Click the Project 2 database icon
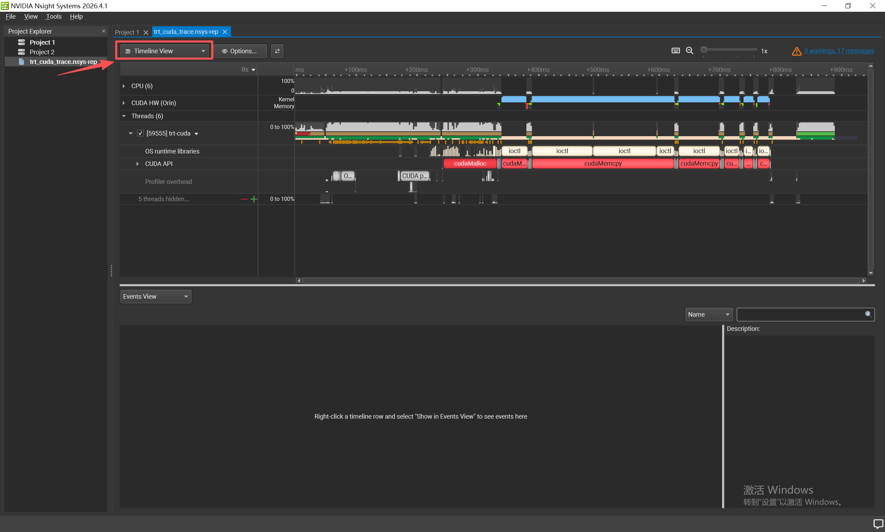The height and width of the screenshot is (532, 885). coord(21,52)
